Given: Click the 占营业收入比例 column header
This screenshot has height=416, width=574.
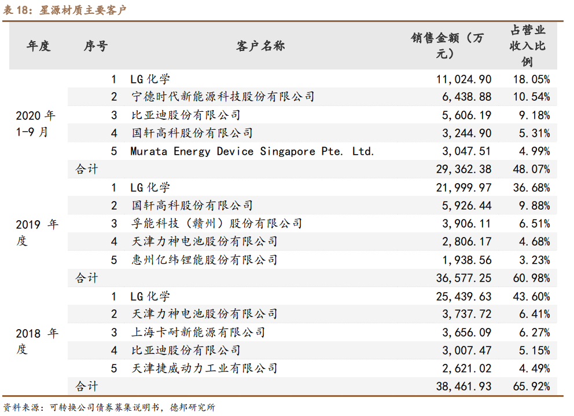Looking at the screenshot, I should click(x=528, y=46).
